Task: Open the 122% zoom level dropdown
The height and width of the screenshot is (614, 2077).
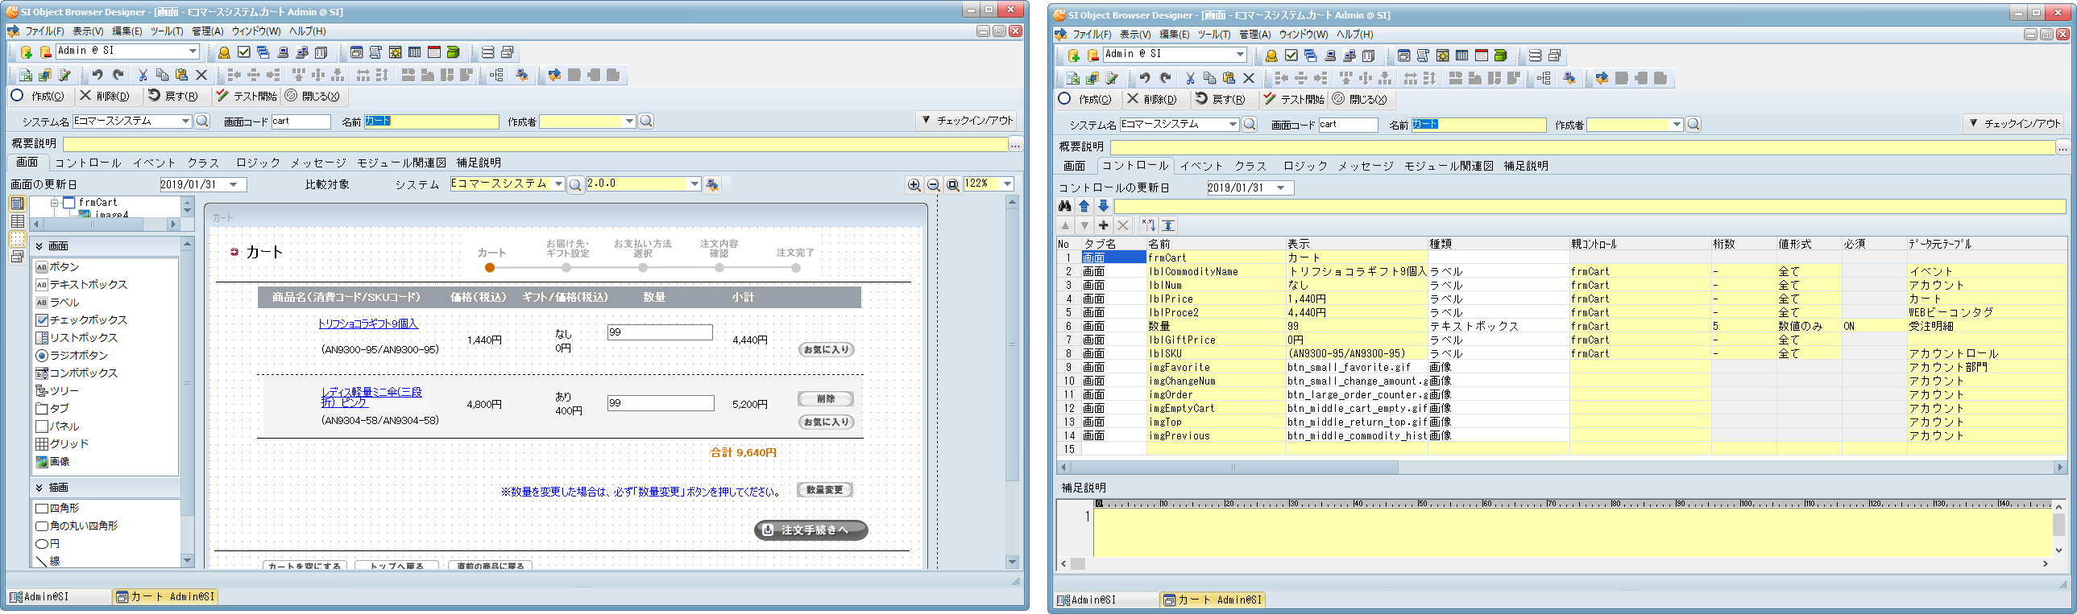Action: click(x=1007, y=184)
